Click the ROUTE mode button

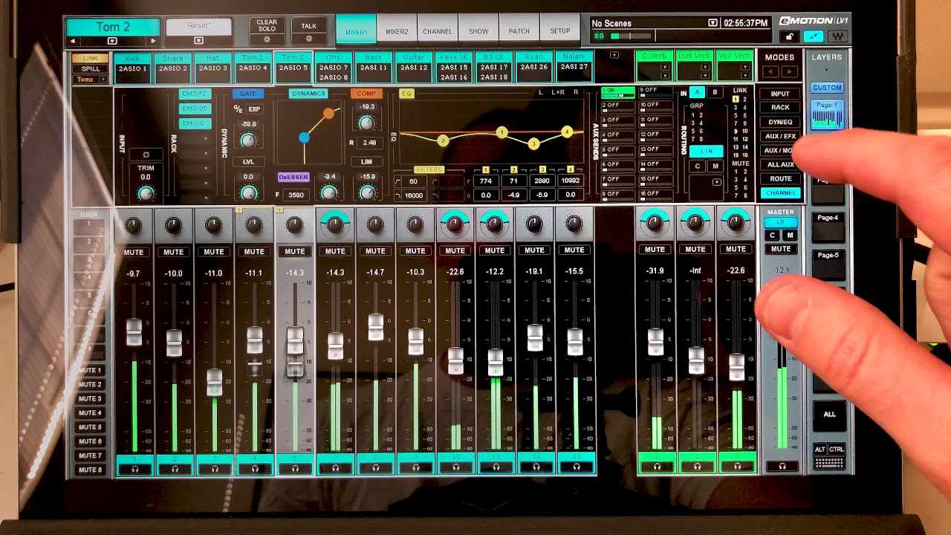(x=780, y=179)
